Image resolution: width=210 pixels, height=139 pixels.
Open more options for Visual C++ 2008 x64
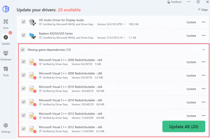point(203,62)
